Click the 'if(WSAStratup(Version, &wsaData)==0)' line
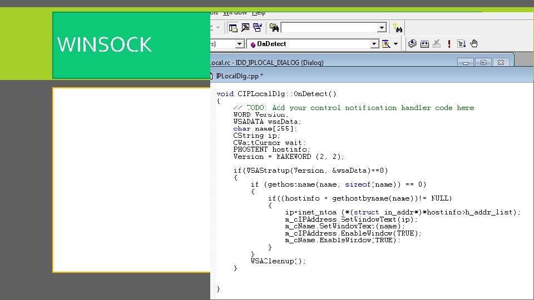534x300 pixels. click(x=310, y=171)
